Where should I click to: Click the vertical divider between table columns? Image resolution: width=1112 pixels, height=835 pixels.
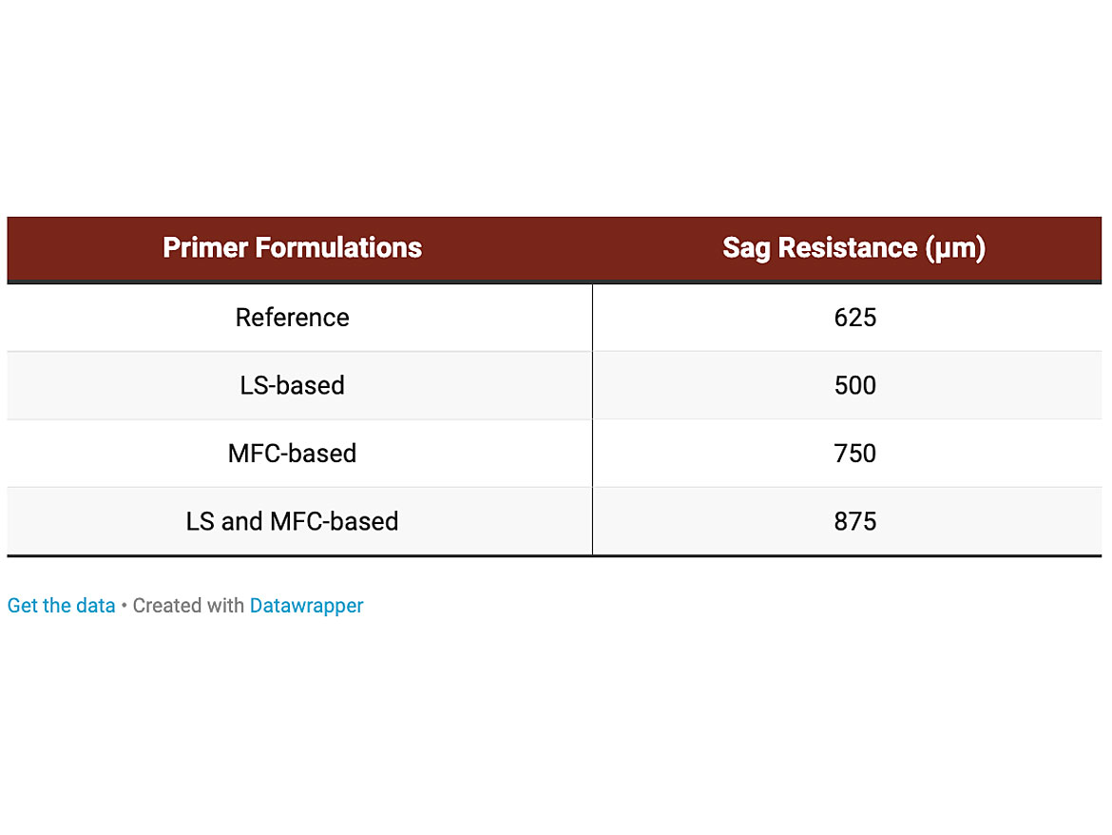[x=592, y=418]
